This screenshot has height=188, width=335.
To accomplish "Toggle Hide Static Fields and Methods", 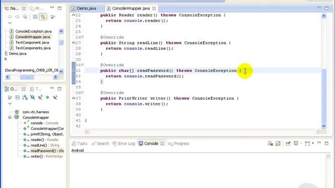I will (x=40, y=98).
